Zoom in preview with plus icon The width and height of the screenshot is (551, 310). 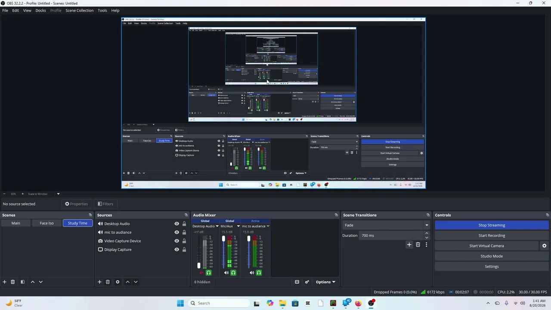click(22, 194)
